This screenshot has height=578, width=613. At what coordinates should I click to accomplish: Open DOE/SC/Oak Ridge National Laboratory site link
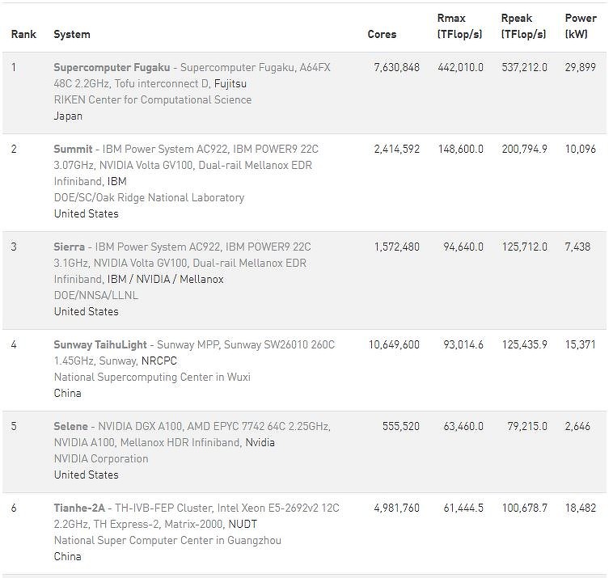[x=149, y=198]
